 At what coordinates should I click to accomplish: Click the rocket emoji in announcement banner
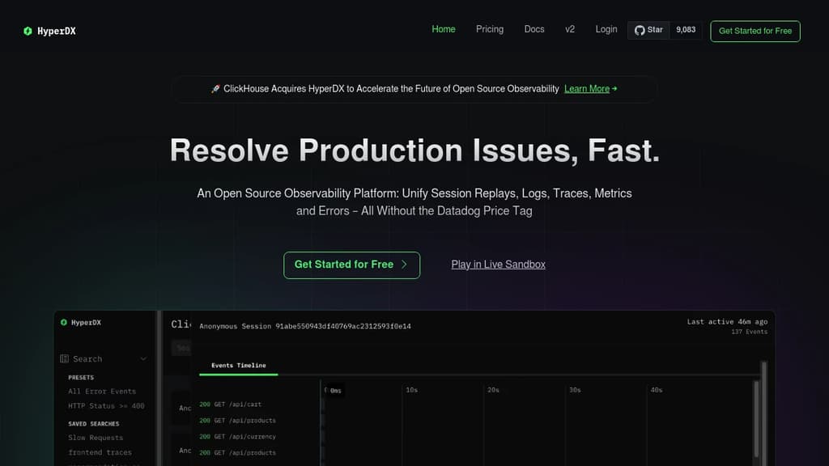click(x=215, y=89)
